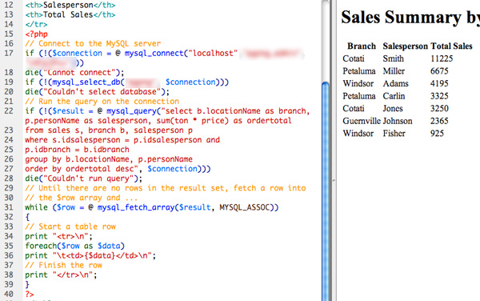
Task: Click "mysql_fetch_array" function name
Action: point(136,207)
